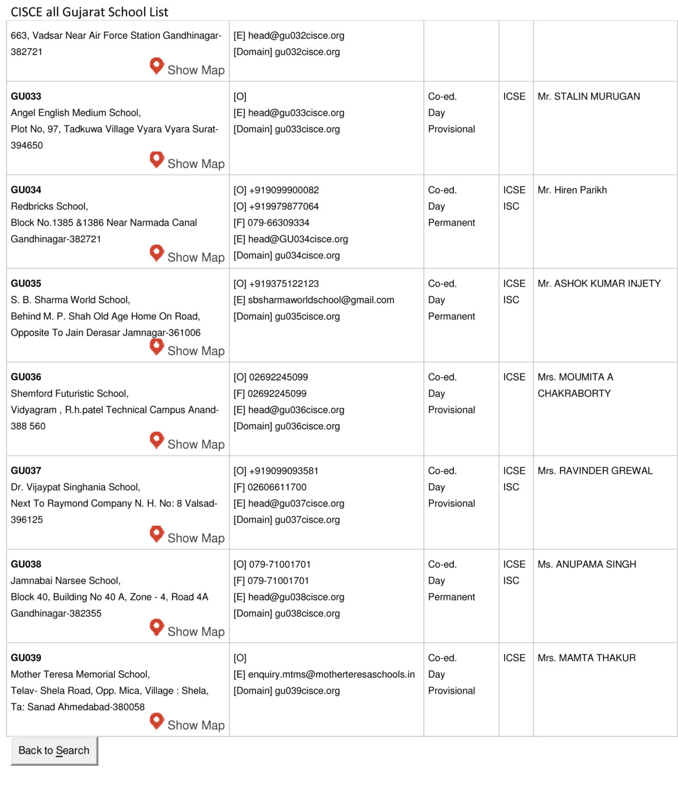Click the map pin for S. B. Sharma World School
The image size is (678, 786).
157,346
